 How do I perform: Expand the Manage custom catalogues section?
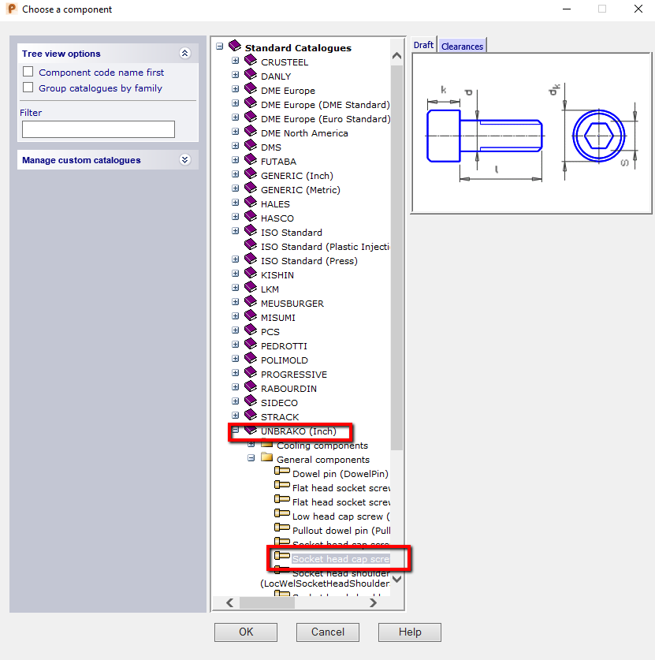pyautogui.click(x=185, y=159)
